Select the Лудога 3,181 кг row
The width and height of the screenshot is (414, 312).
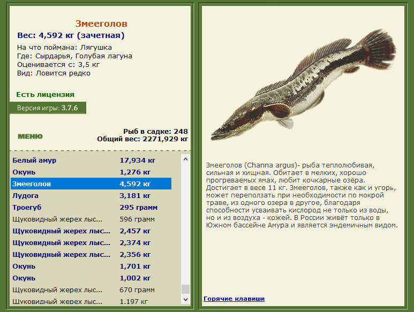(91, 196)
